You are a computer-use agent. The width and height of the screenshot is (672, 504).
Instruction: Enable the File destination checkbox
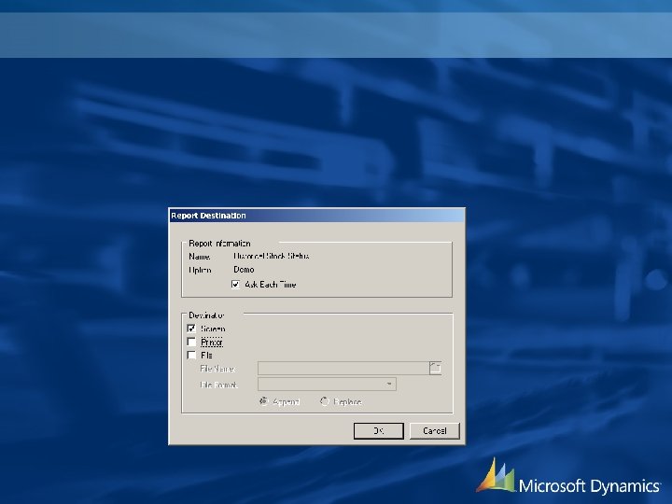[191, 356]
